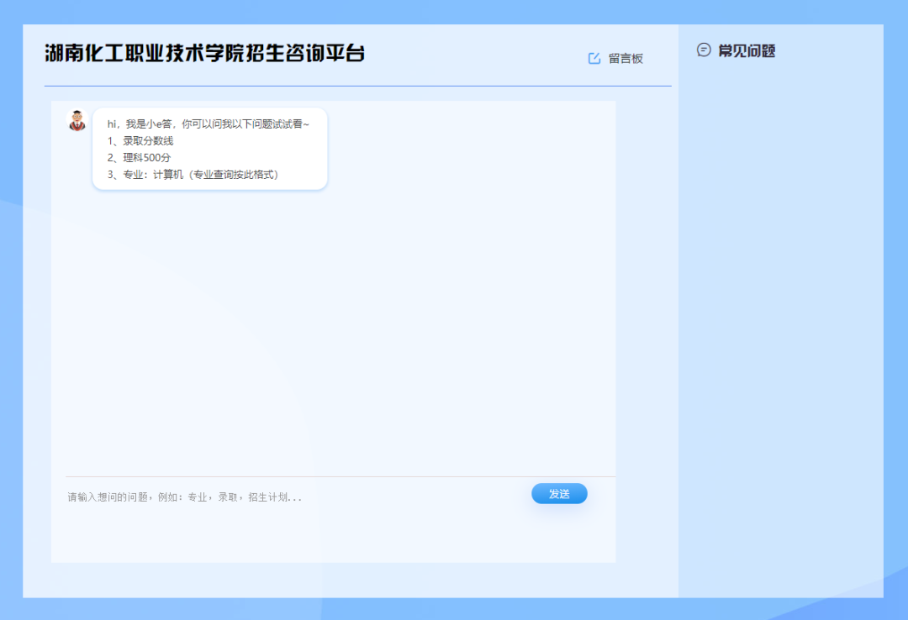Choose the 录取分数线 suggested question

pyautogui.click(x=147, y=141)
